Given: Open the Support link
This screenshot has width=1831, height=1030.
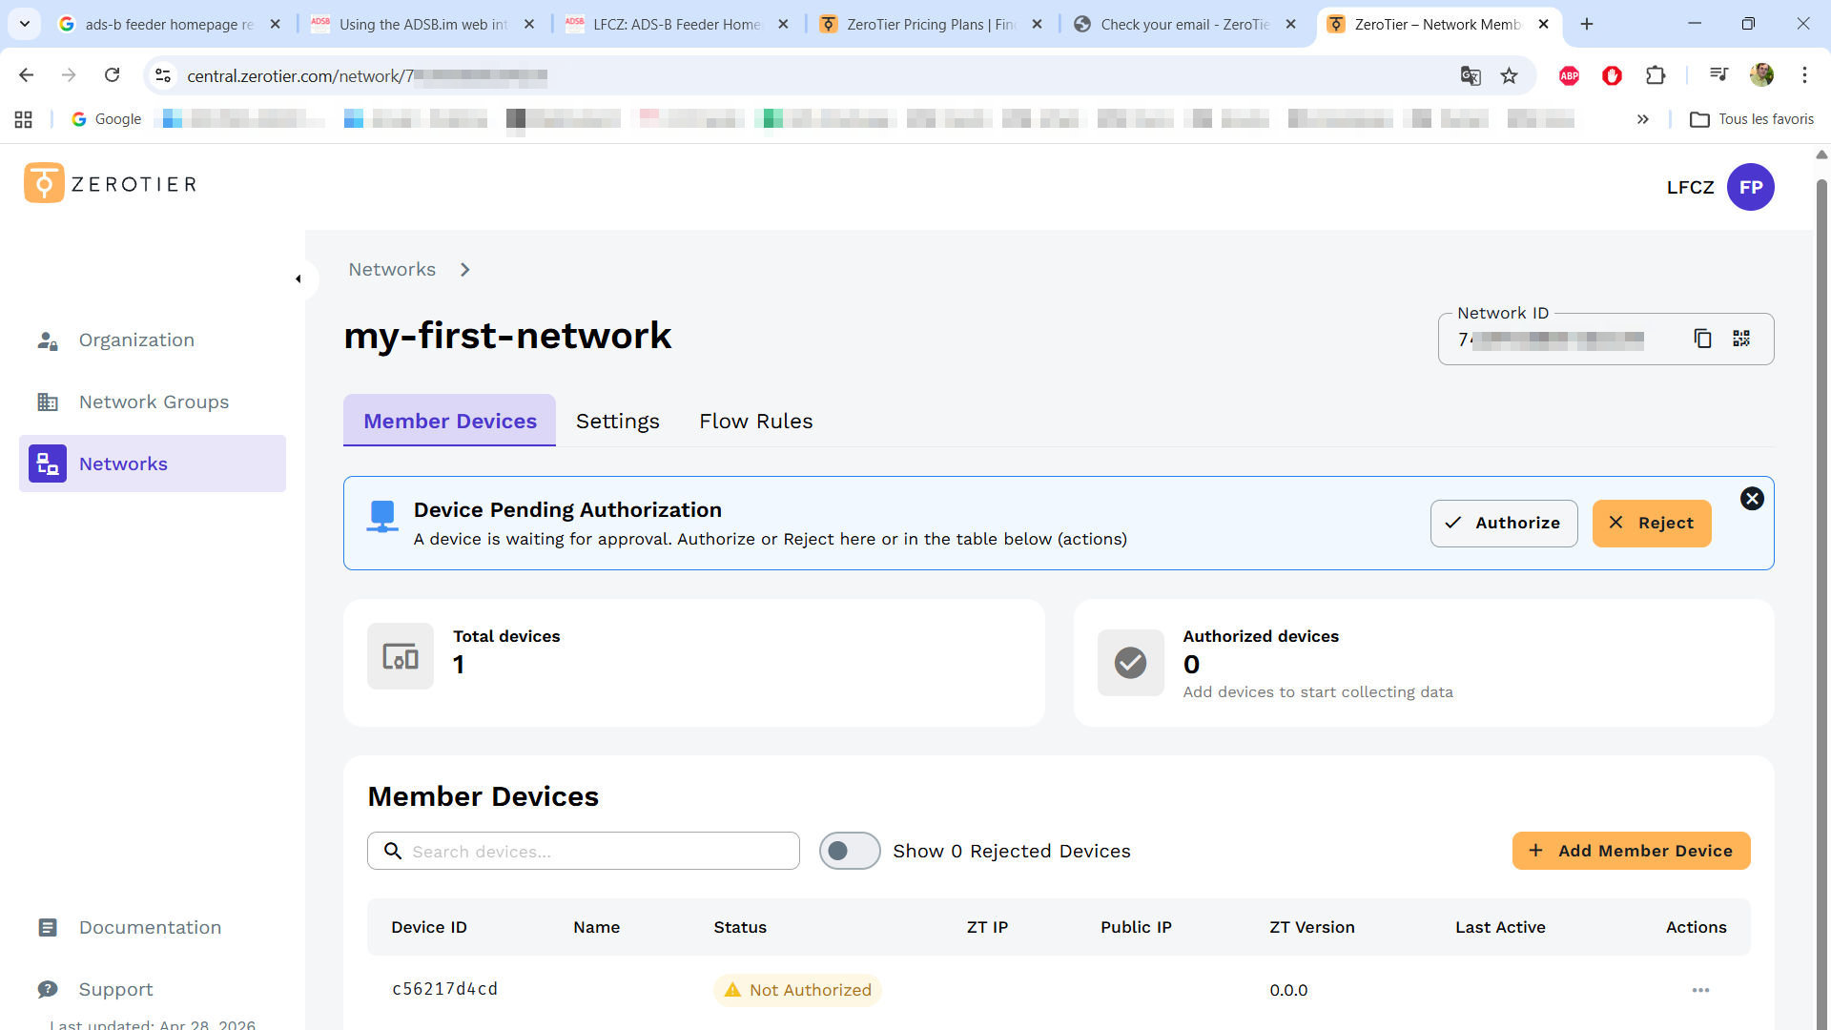Looking at the screenshot, I should 115,989.
